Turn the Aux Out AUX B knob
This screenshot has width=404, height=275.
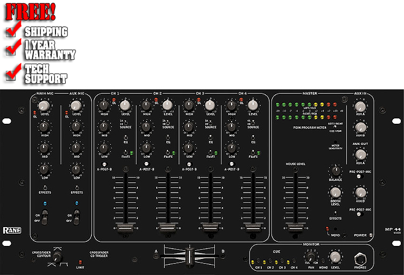click(360, 193)
